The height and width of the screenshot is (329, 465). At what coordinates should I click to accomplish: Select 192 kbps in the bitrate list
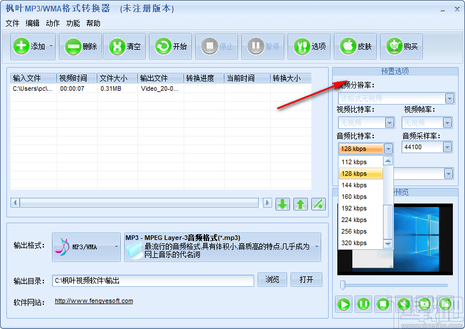[361, 209]
